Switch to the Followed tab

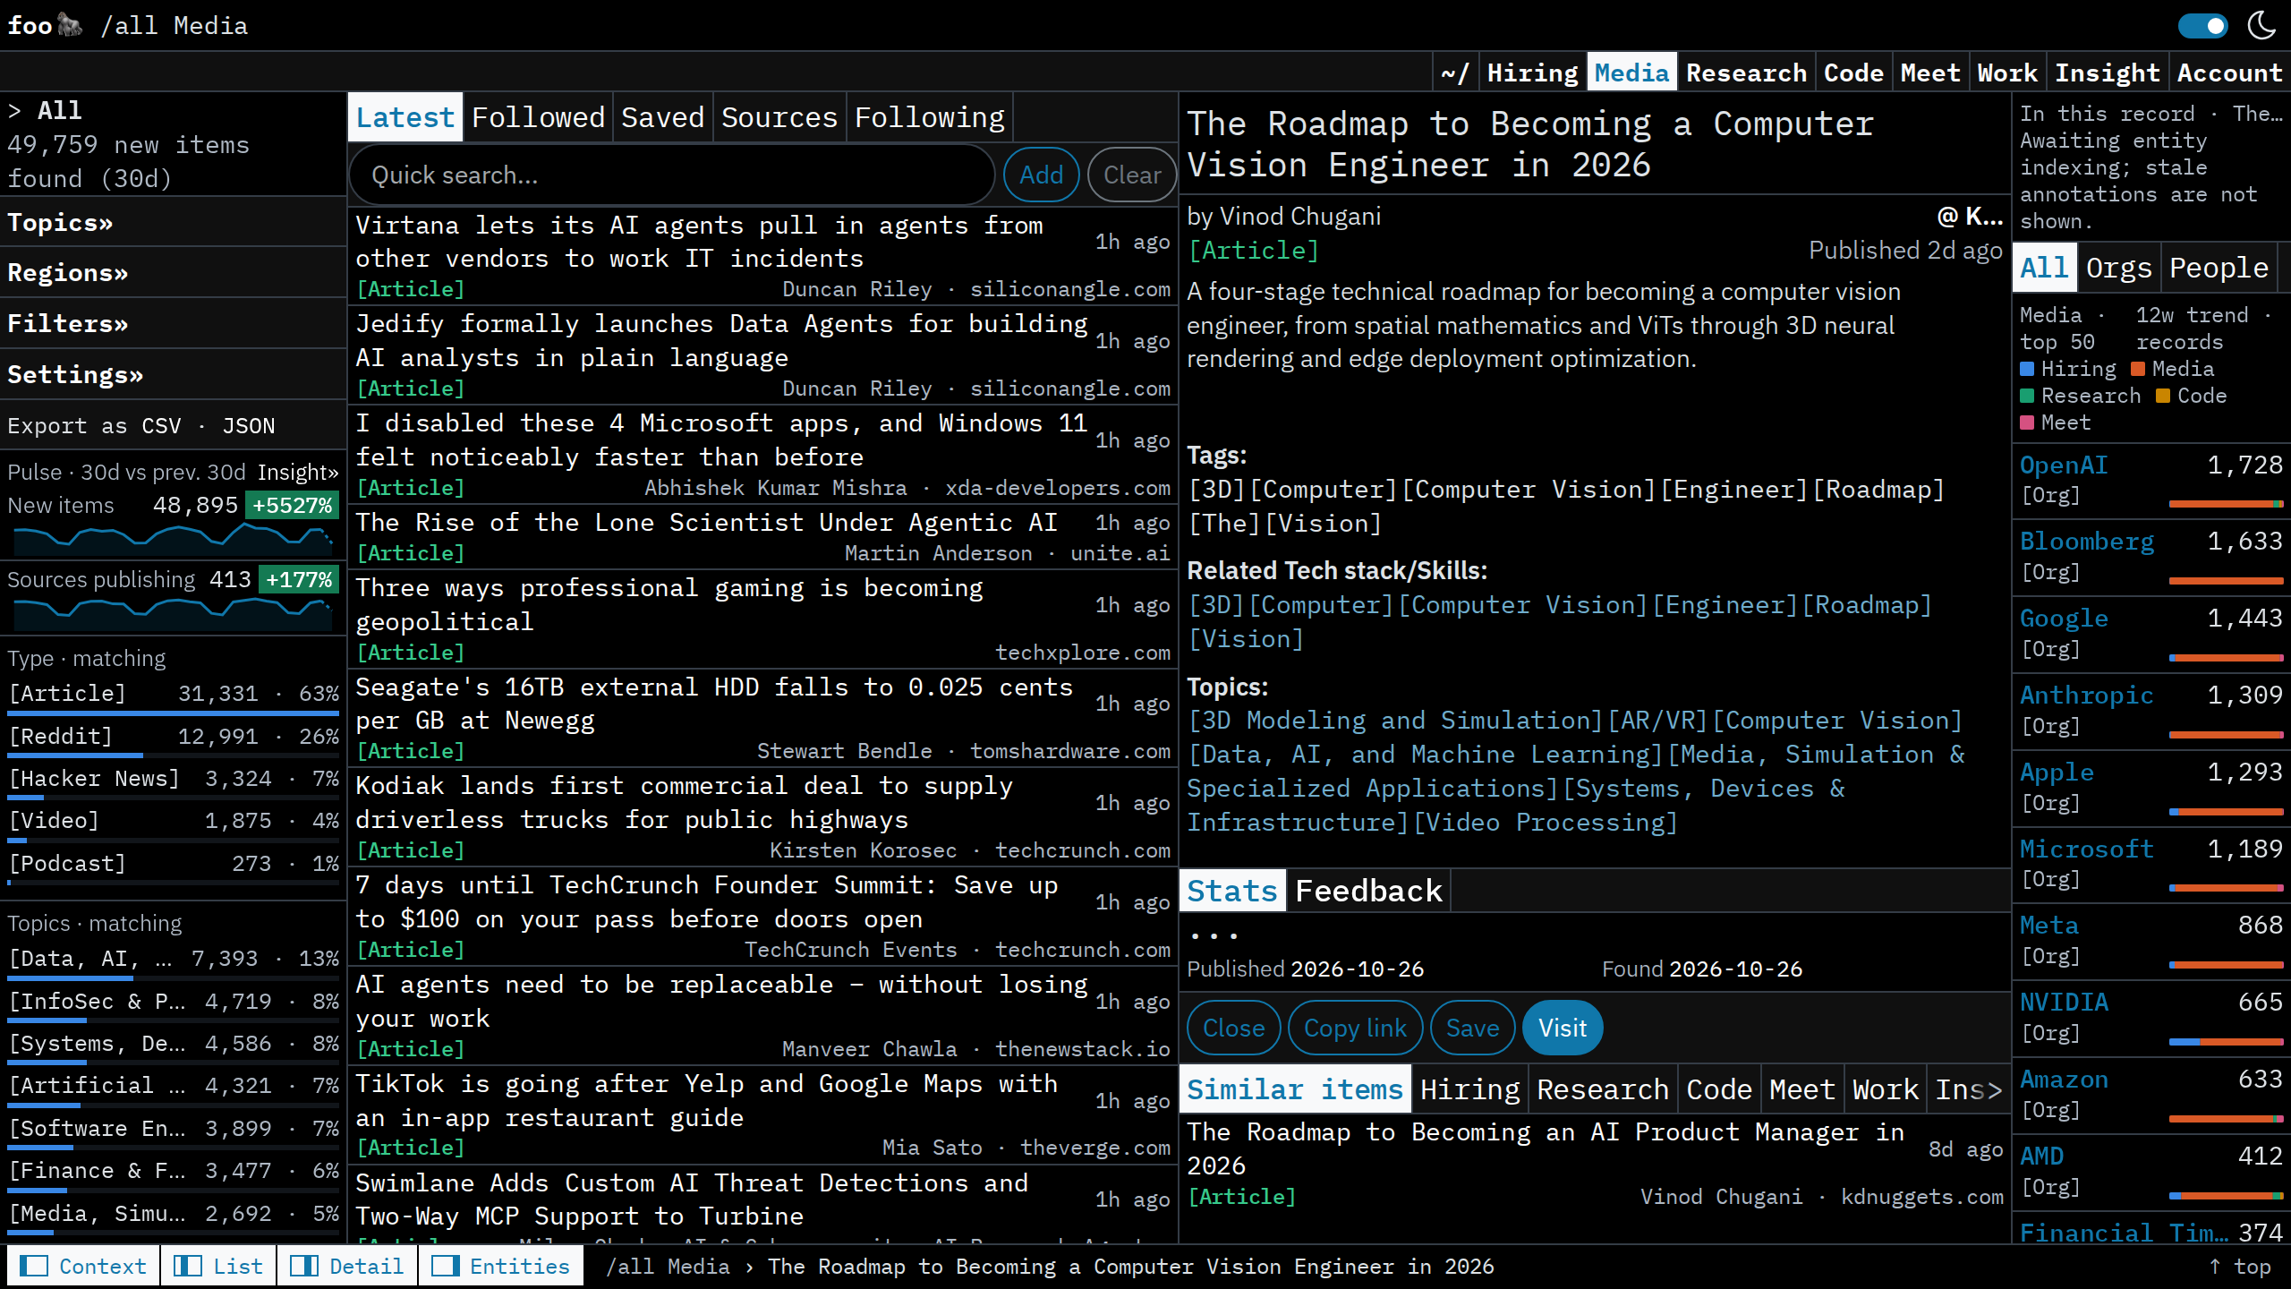coord(538,117)
